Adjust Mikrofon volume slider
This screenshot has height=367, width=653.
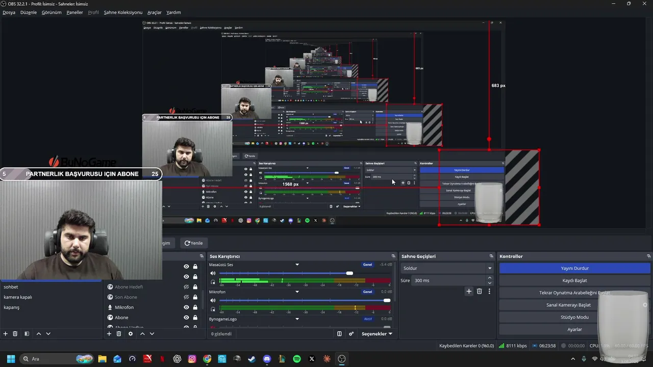[387, 301]
